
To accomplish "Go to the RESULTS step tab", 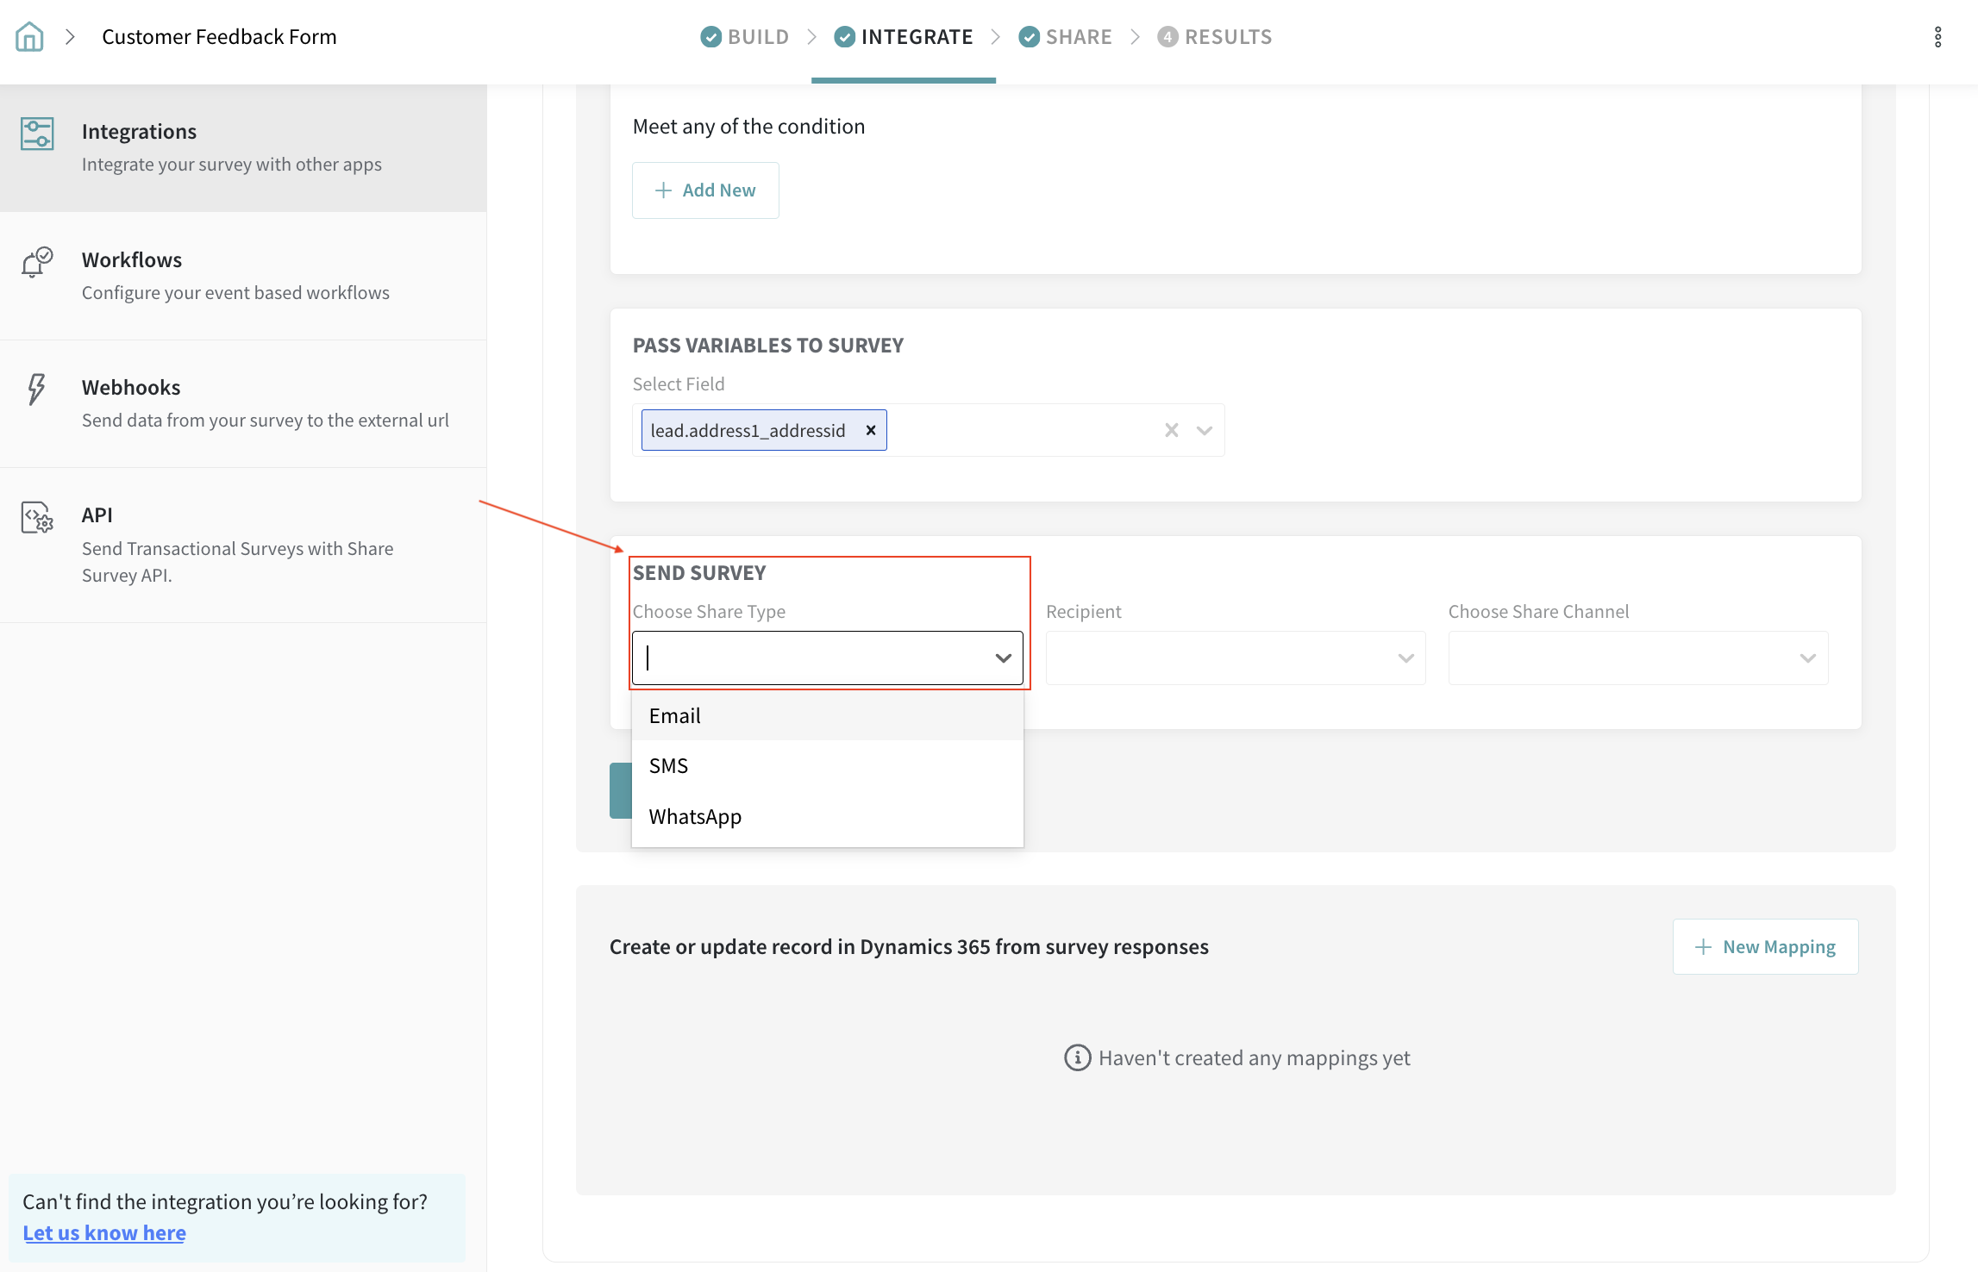I will (1215, 37).
